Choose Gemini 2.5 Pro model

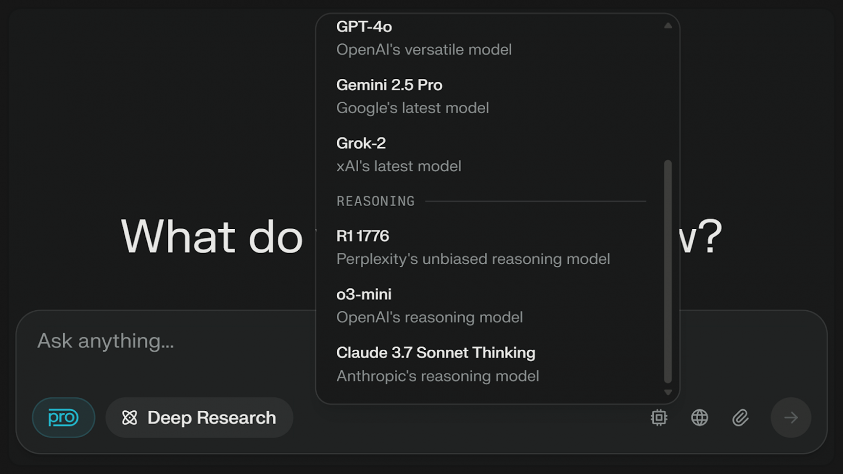389,85
